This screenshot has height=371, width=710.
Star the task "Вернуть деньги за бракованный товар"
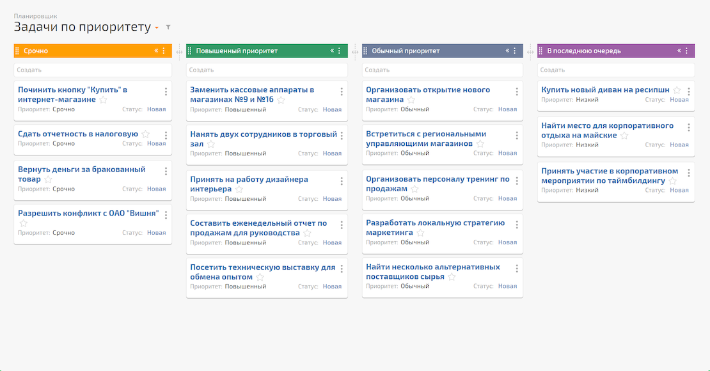coord(48,180)
